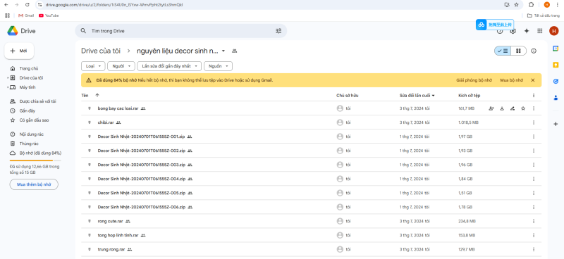Click the Giải phóng bộ nhớ link
Screen dimensions: 564x259
point(474,80)
